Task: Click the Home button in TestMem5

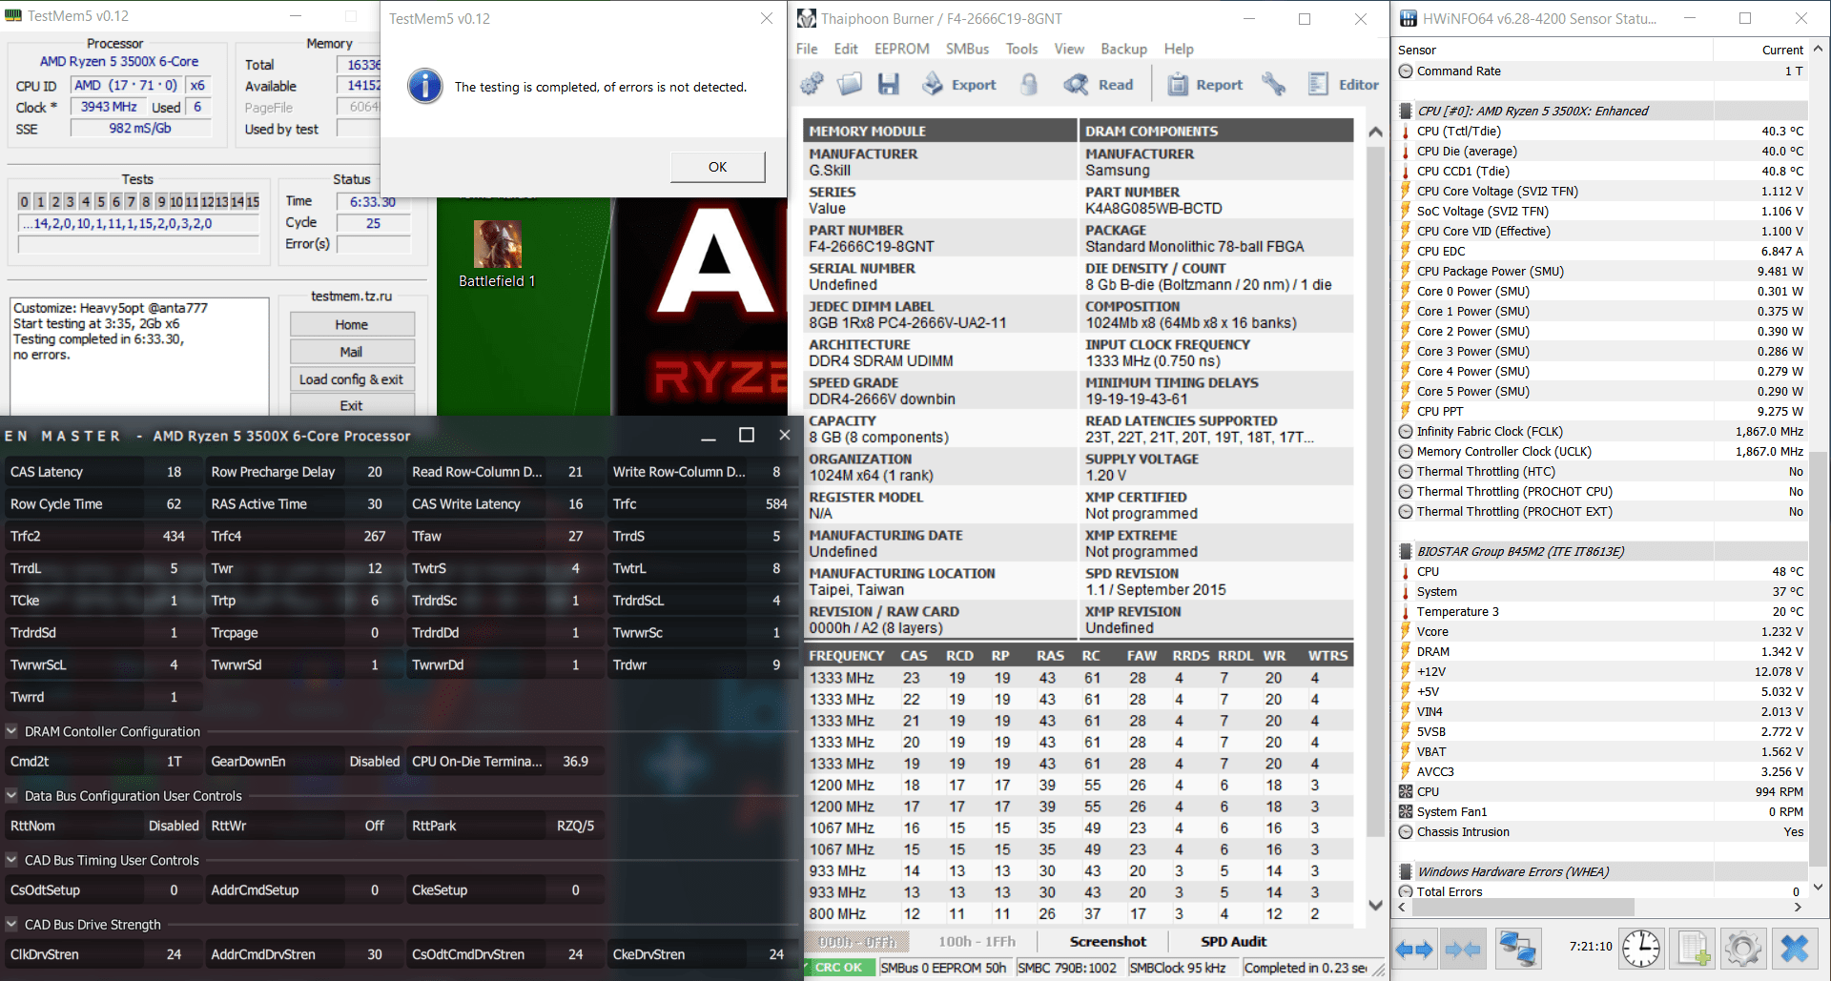Action: coord(352,324)
